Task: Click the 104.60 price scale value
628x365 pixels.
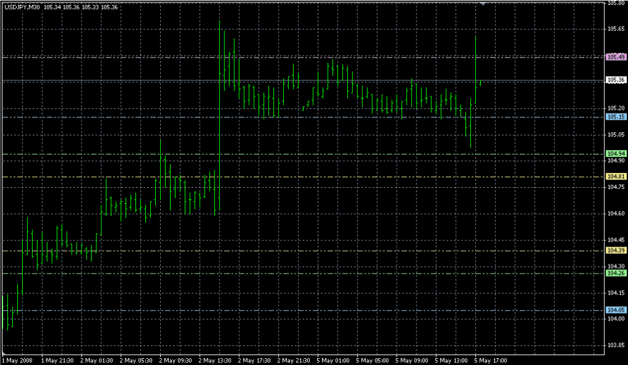Action: [x=614, y=214]
